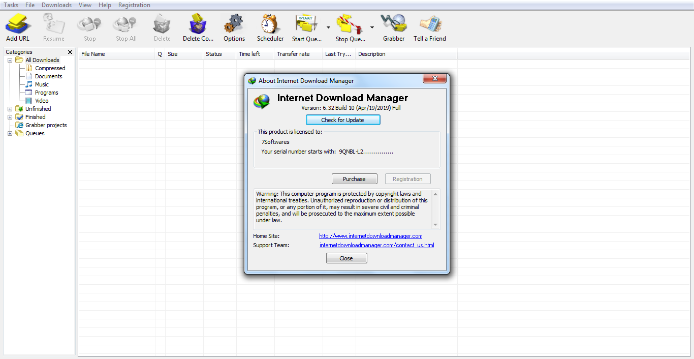Click the Resume toolbar icon
Viewport: 694px width, 359px height.
[x=53, y=24]
